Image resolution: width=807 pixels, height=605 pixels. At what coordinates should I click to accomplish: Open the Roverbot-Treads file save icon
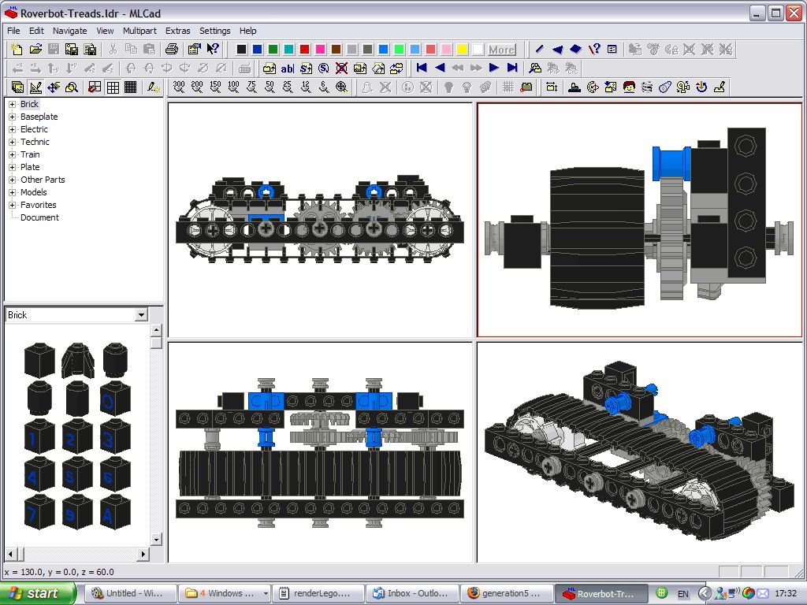click(x=54, y=49)
